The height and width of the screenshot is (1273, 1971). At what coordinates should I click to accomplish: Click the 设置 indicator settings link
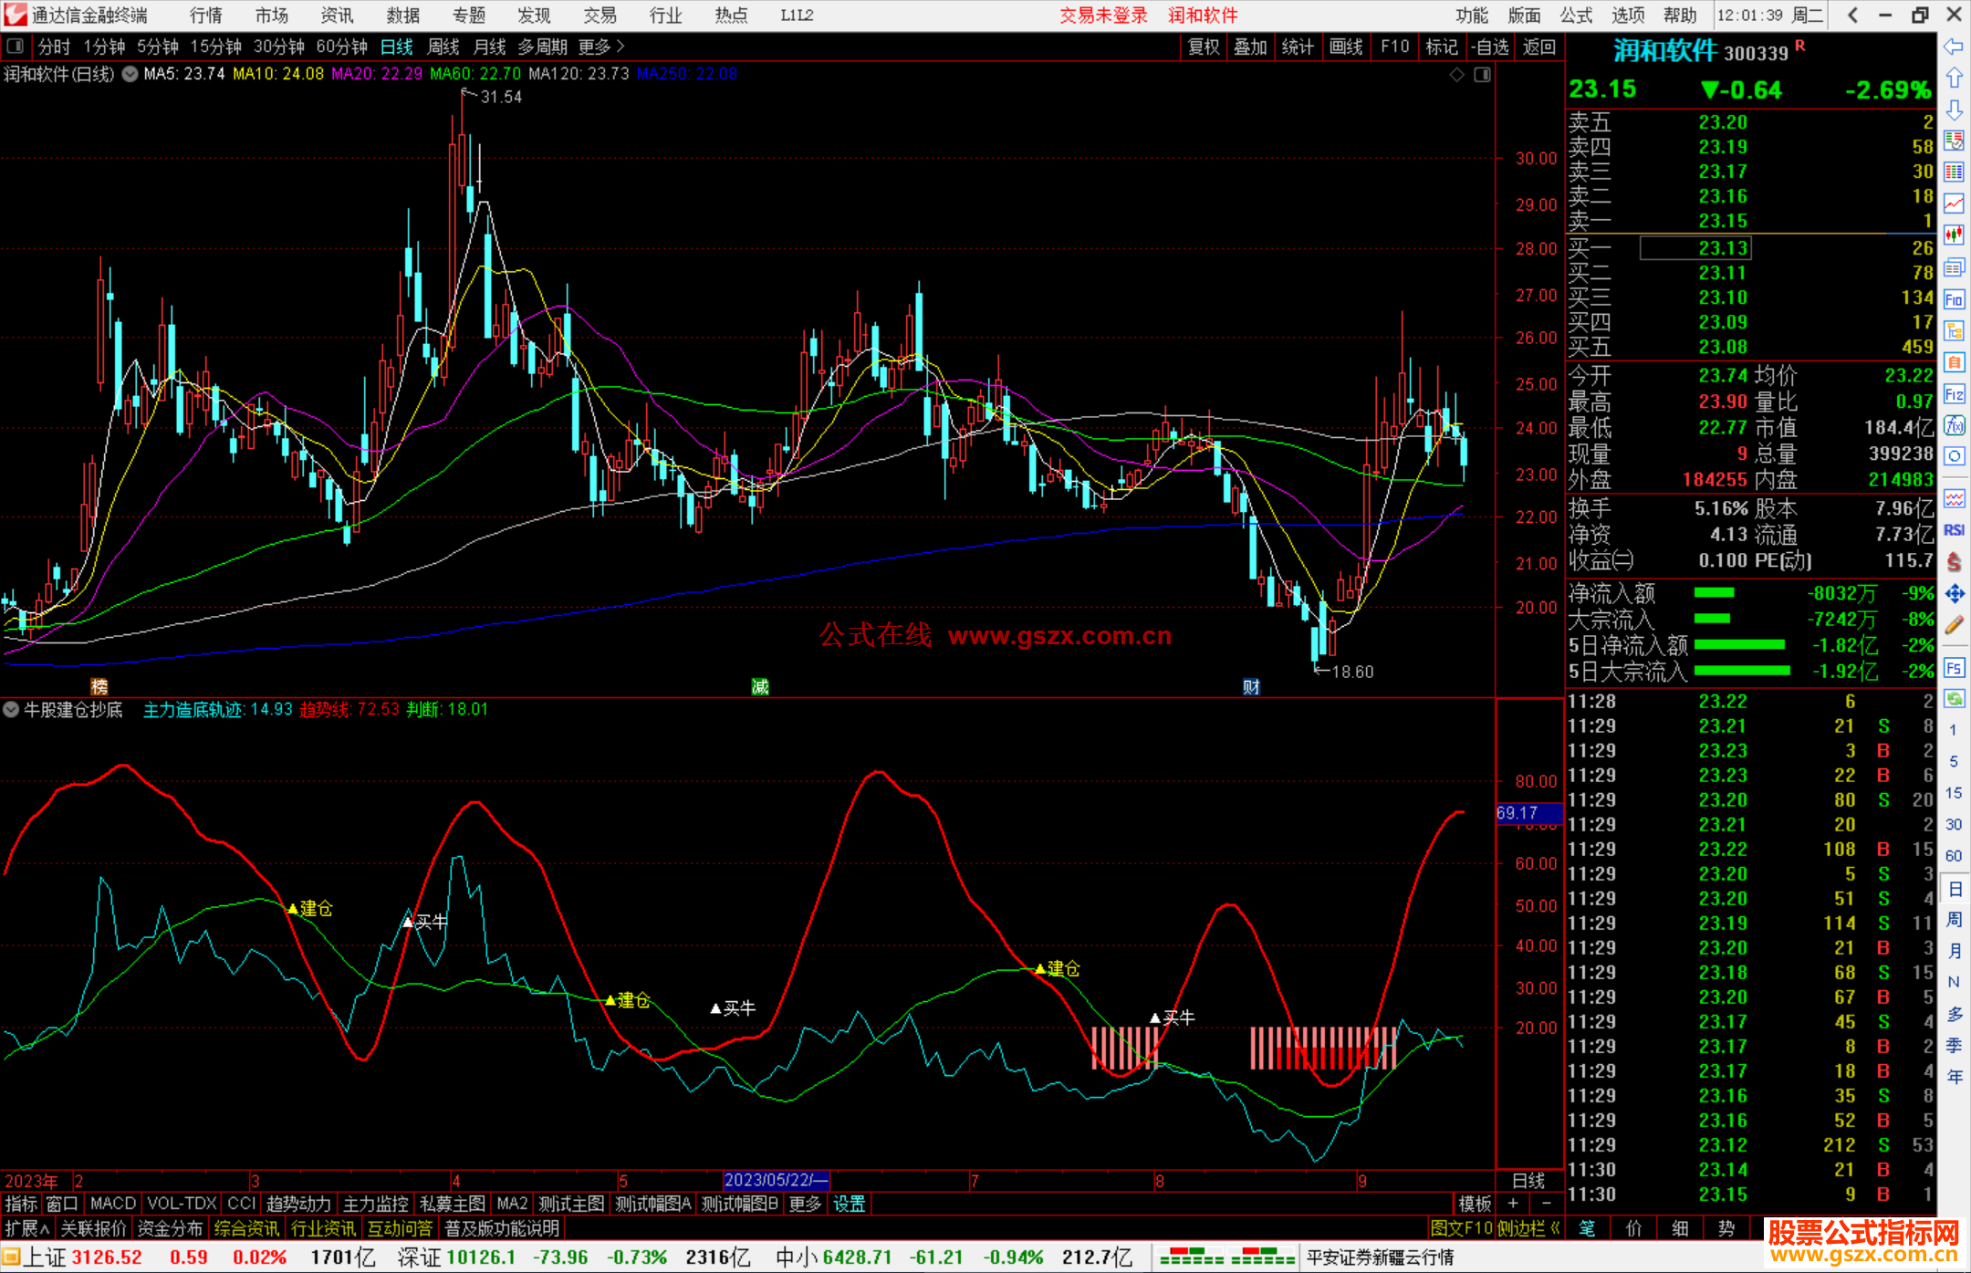click(x=849, y=1204)
